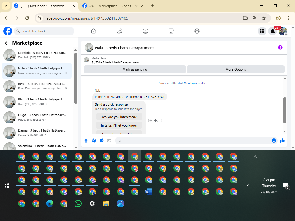This screenshot has height=221, width=295.
Task: Send a thumbs-up like
Action: pos(282,140)
